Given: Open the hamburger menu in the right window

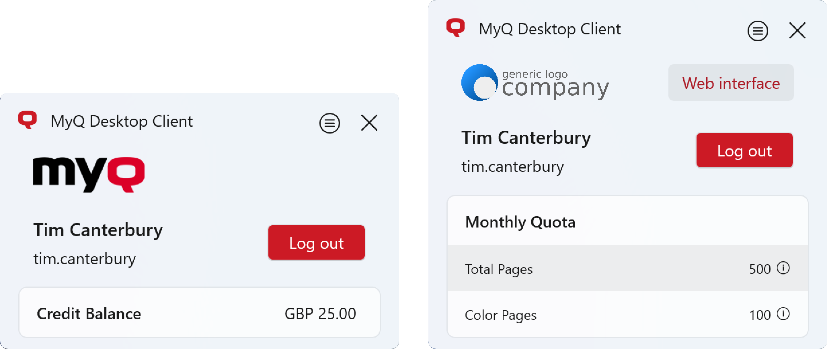Looking at the screenshot, I should (758, 31).
